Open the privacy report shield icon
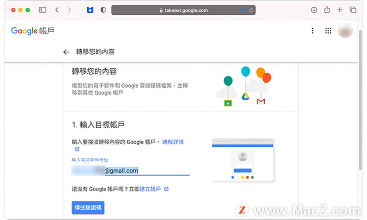The height and width of the screenshot is (220, 367). tap(103, 10)
